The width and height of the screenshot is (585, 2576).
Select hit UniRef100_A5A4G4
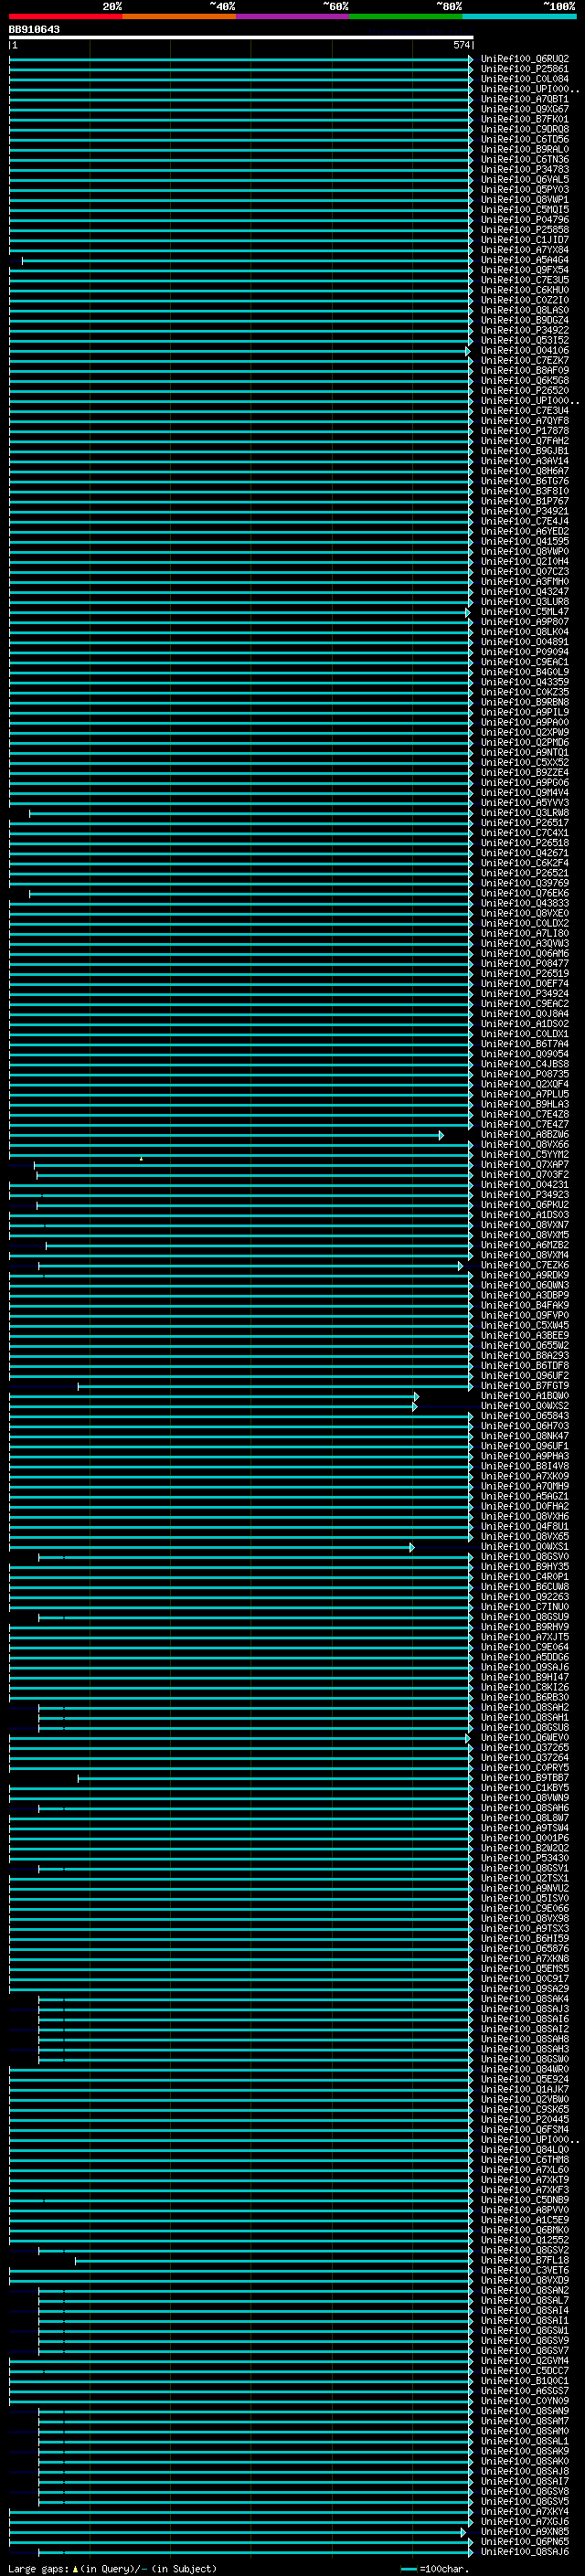pyautogui.click(x=525, y=260)
